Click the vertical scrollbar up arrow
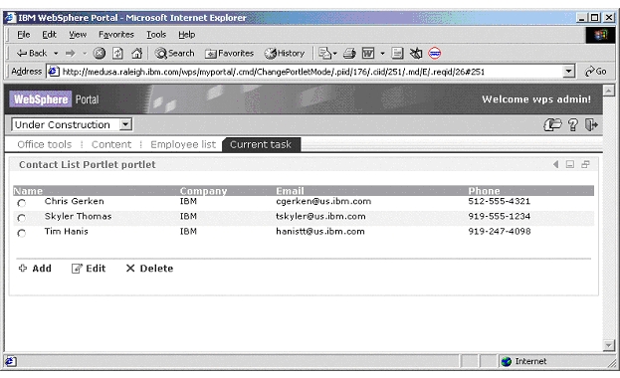 pos(608,91)
